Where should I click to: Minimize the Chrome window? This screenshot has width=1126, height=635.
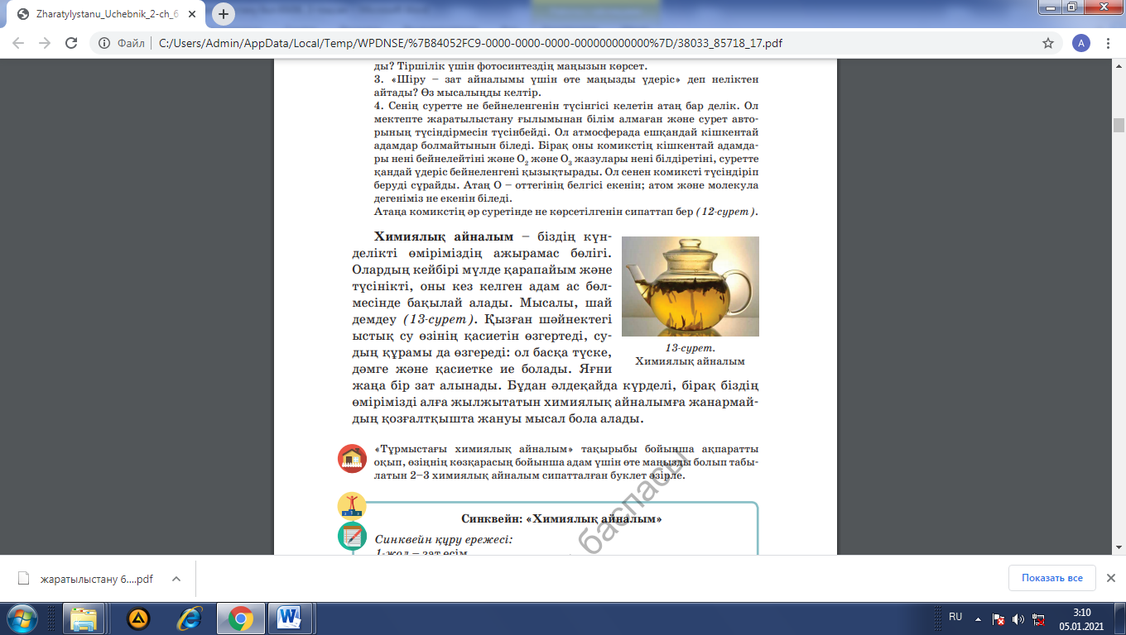pos(1049,7)
